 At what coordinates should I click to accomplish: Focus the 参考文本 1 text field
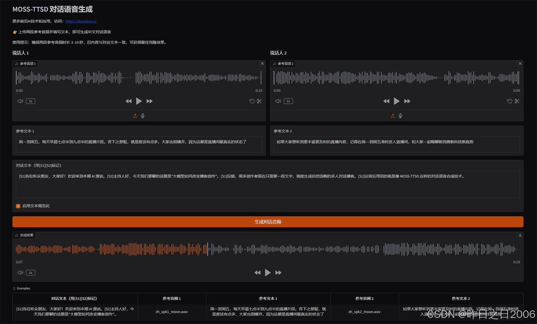coord(139,144)
